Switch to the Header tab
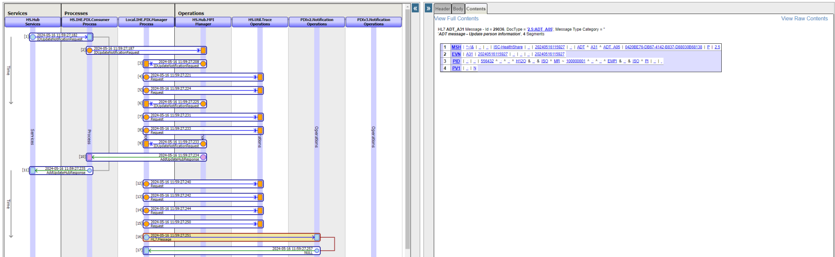This screenshot has height=257, width=835. click(x=443, y=9)
